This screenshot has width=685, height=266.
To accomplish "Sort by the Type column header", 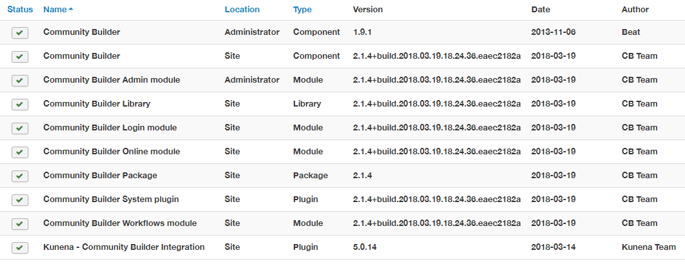I will click(x=302, y=10).
